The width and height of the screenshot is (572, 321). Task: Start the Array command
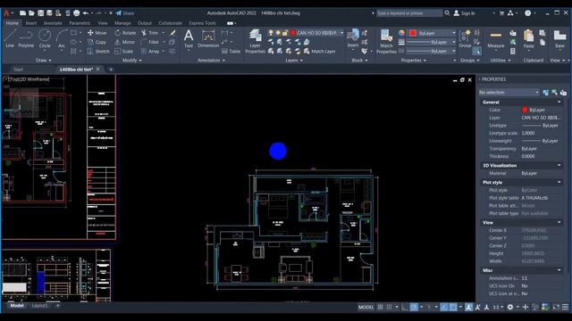(150, 52)
